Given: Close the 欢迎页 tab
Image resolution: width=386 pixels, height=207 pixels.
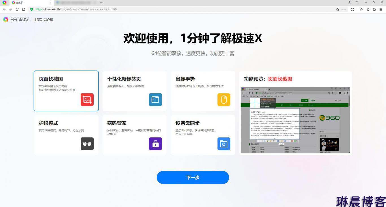Looking at the screenshot, I should [x=50, y=3].
